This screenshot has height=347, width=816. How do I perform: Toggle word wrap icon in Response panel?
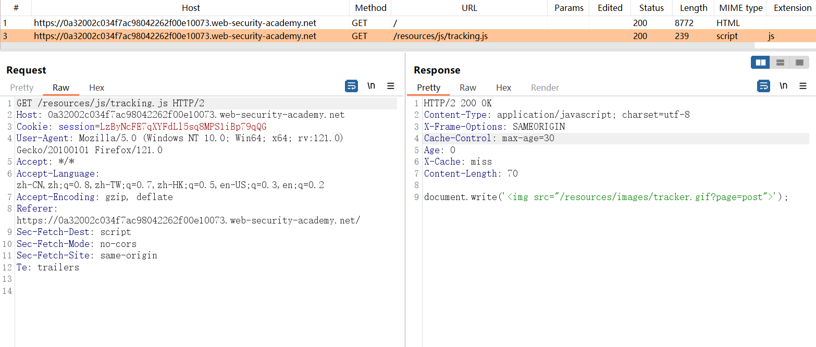pos(763,86)
